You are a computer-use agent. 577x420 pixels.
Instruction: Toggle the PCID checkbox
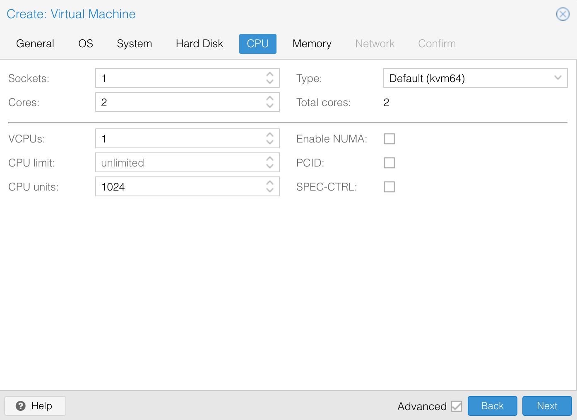click(389, 163)
